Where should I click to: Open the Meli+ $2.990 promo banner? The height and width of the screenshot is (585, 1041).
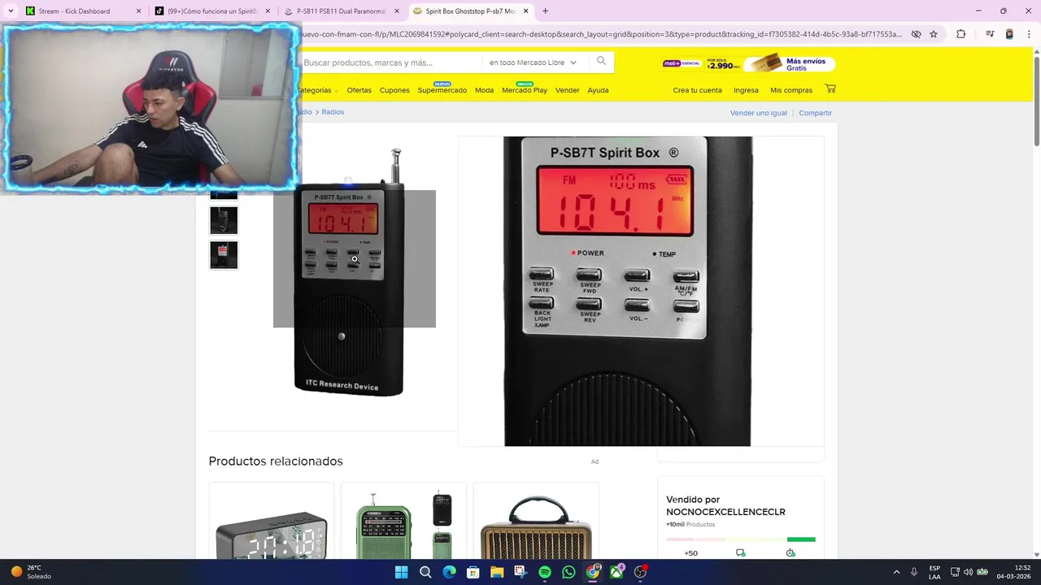tap(748, 63)
